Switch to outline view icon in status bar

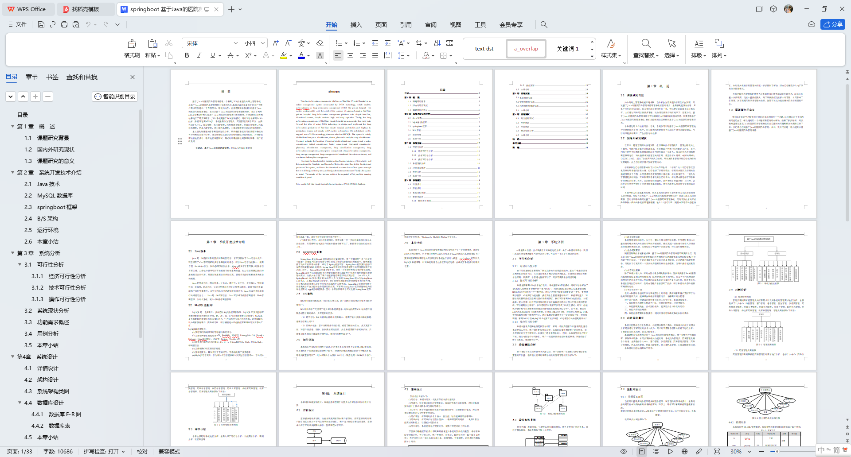pyautogui.click(x=656, y=452)
